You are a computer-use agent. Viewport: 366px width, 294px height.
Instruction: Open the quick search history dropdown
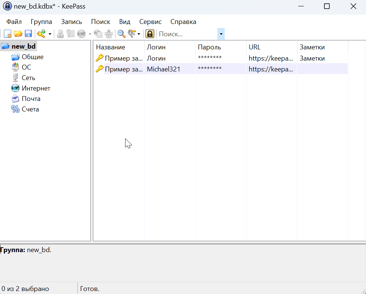pos(221,34)
